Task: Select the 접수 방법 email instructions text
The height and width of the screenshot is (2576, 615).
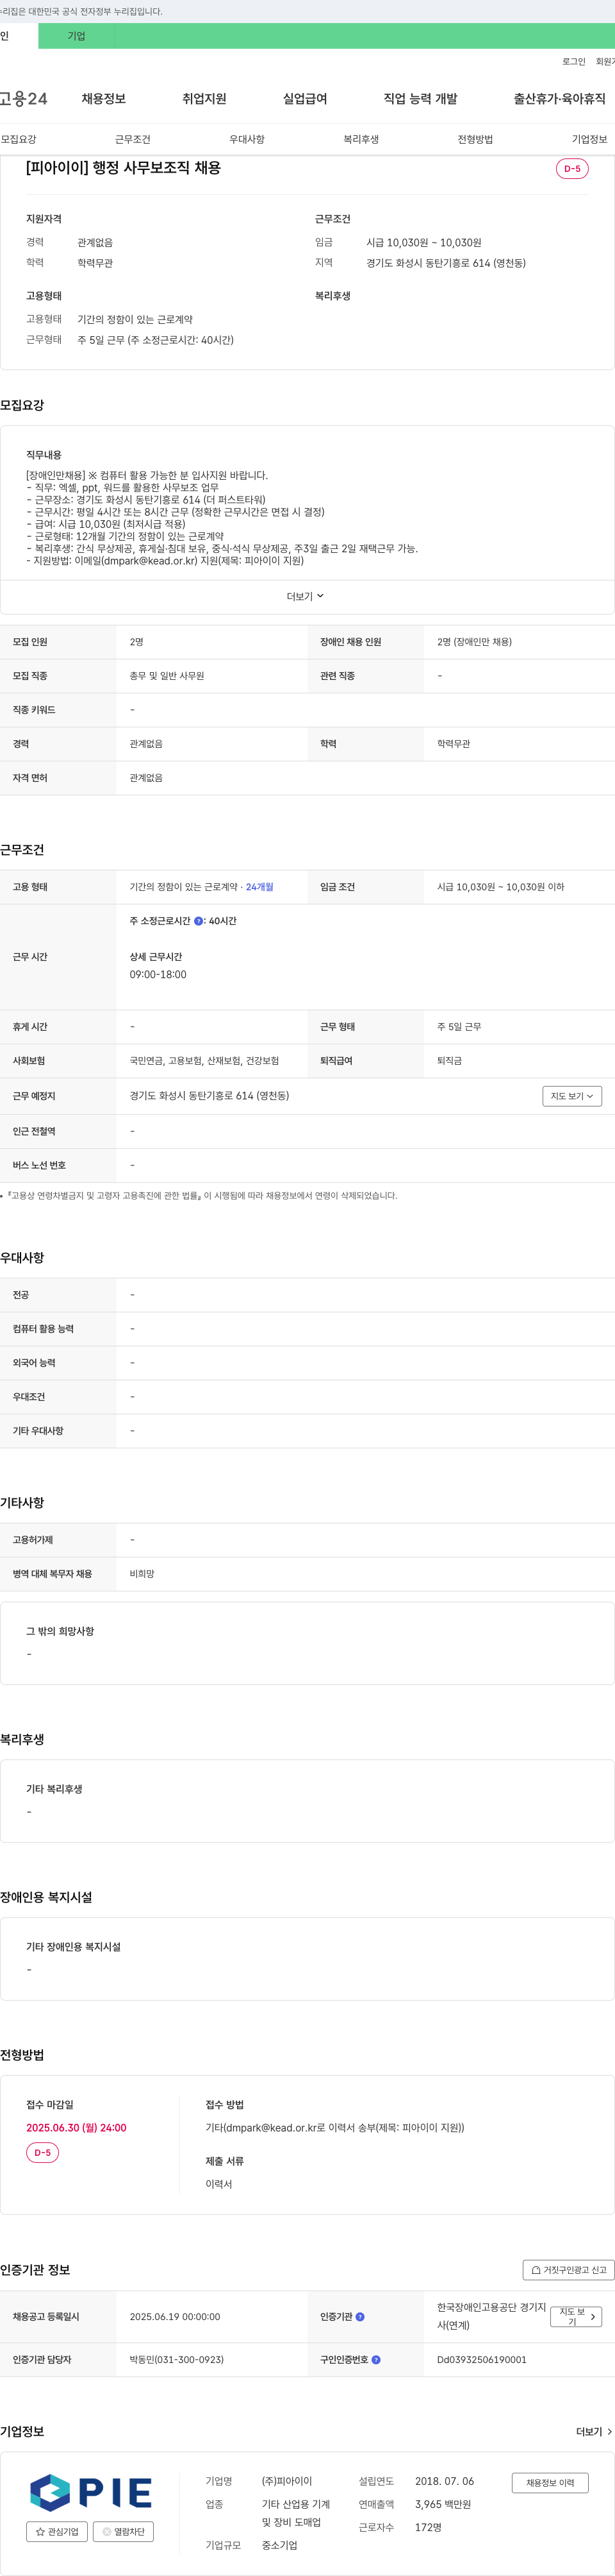Action: (334, 2128)
